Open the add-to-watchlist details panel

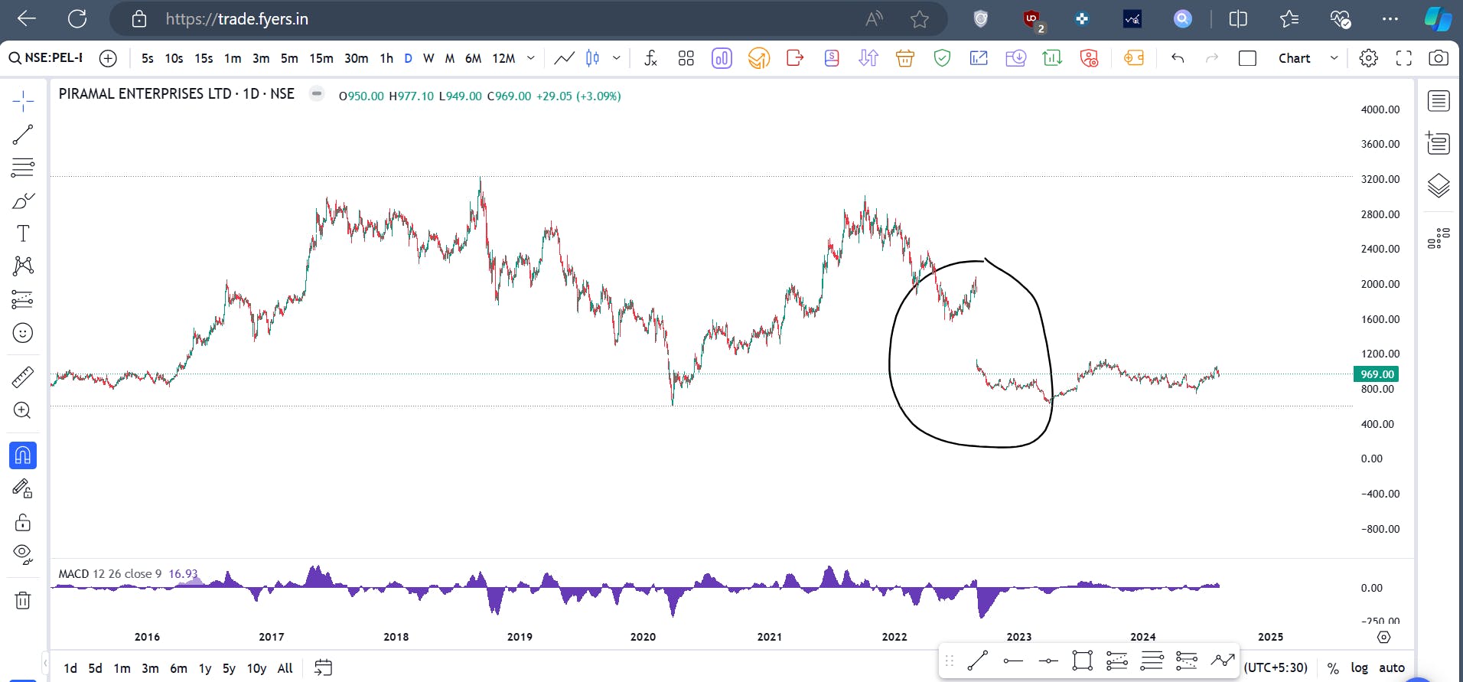1439,143
